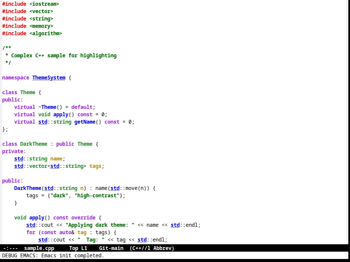This screenshot has height=262, width=350.
Task: Click 'virtual void apply() const = 0' apply name
Action: [61, 114]
